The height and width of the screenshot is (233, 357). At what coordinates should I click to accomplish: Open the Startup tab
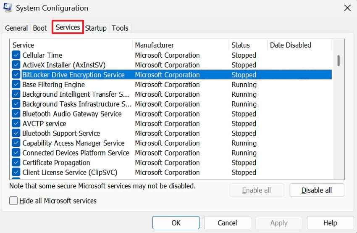click(x=96, y=28)
